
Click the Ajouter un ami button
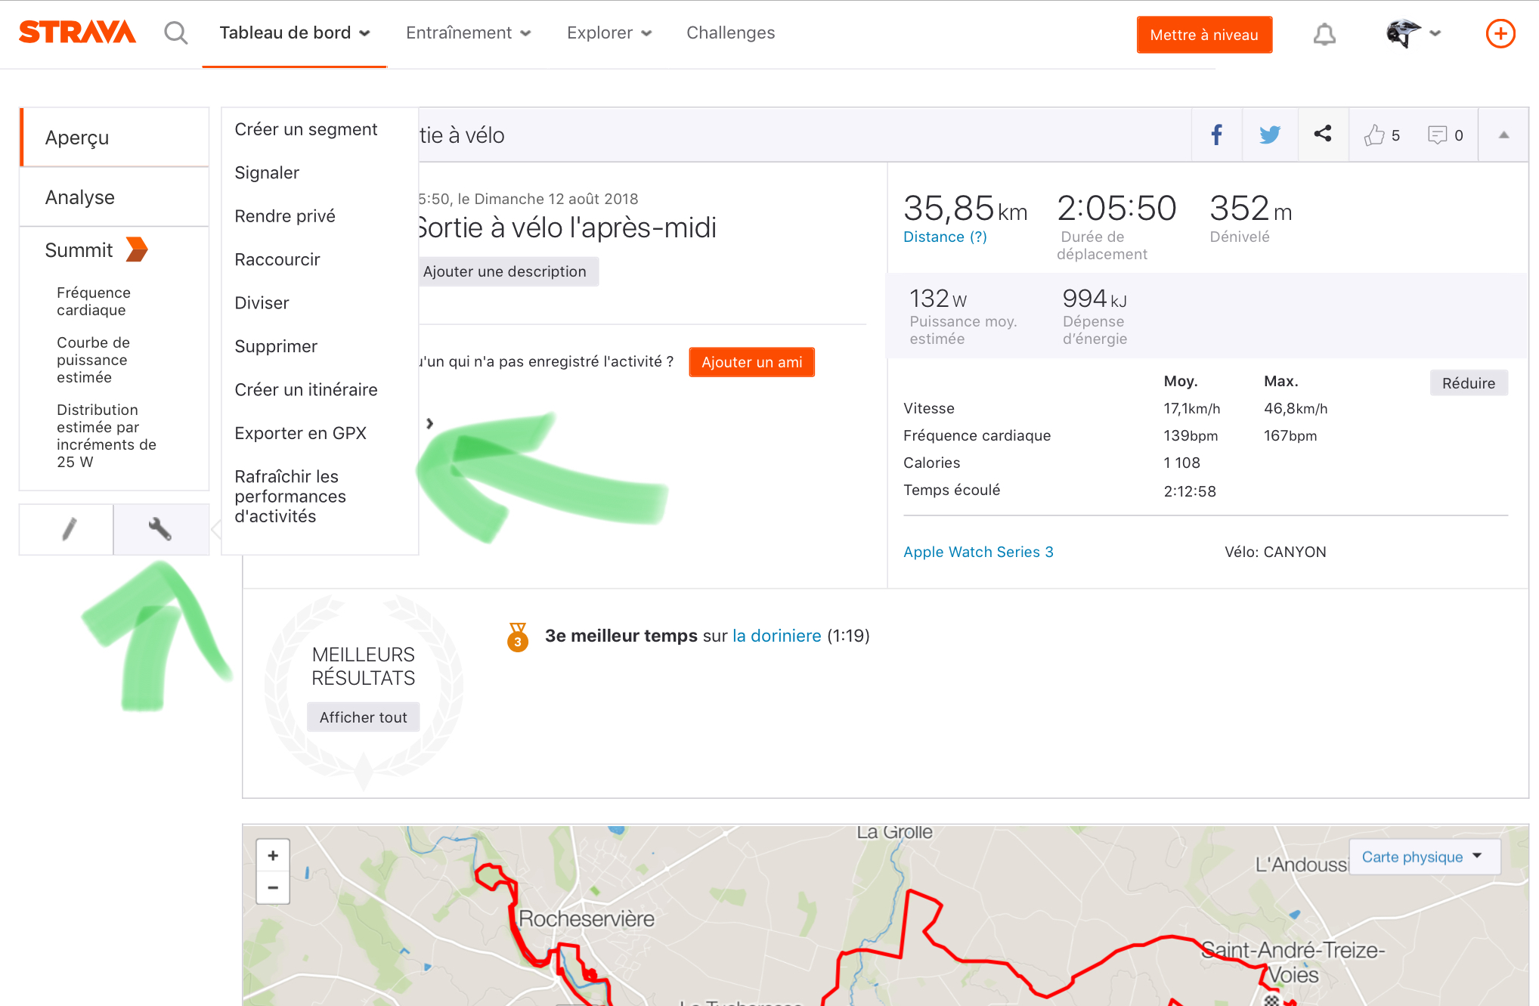click(x=751, y=362)
